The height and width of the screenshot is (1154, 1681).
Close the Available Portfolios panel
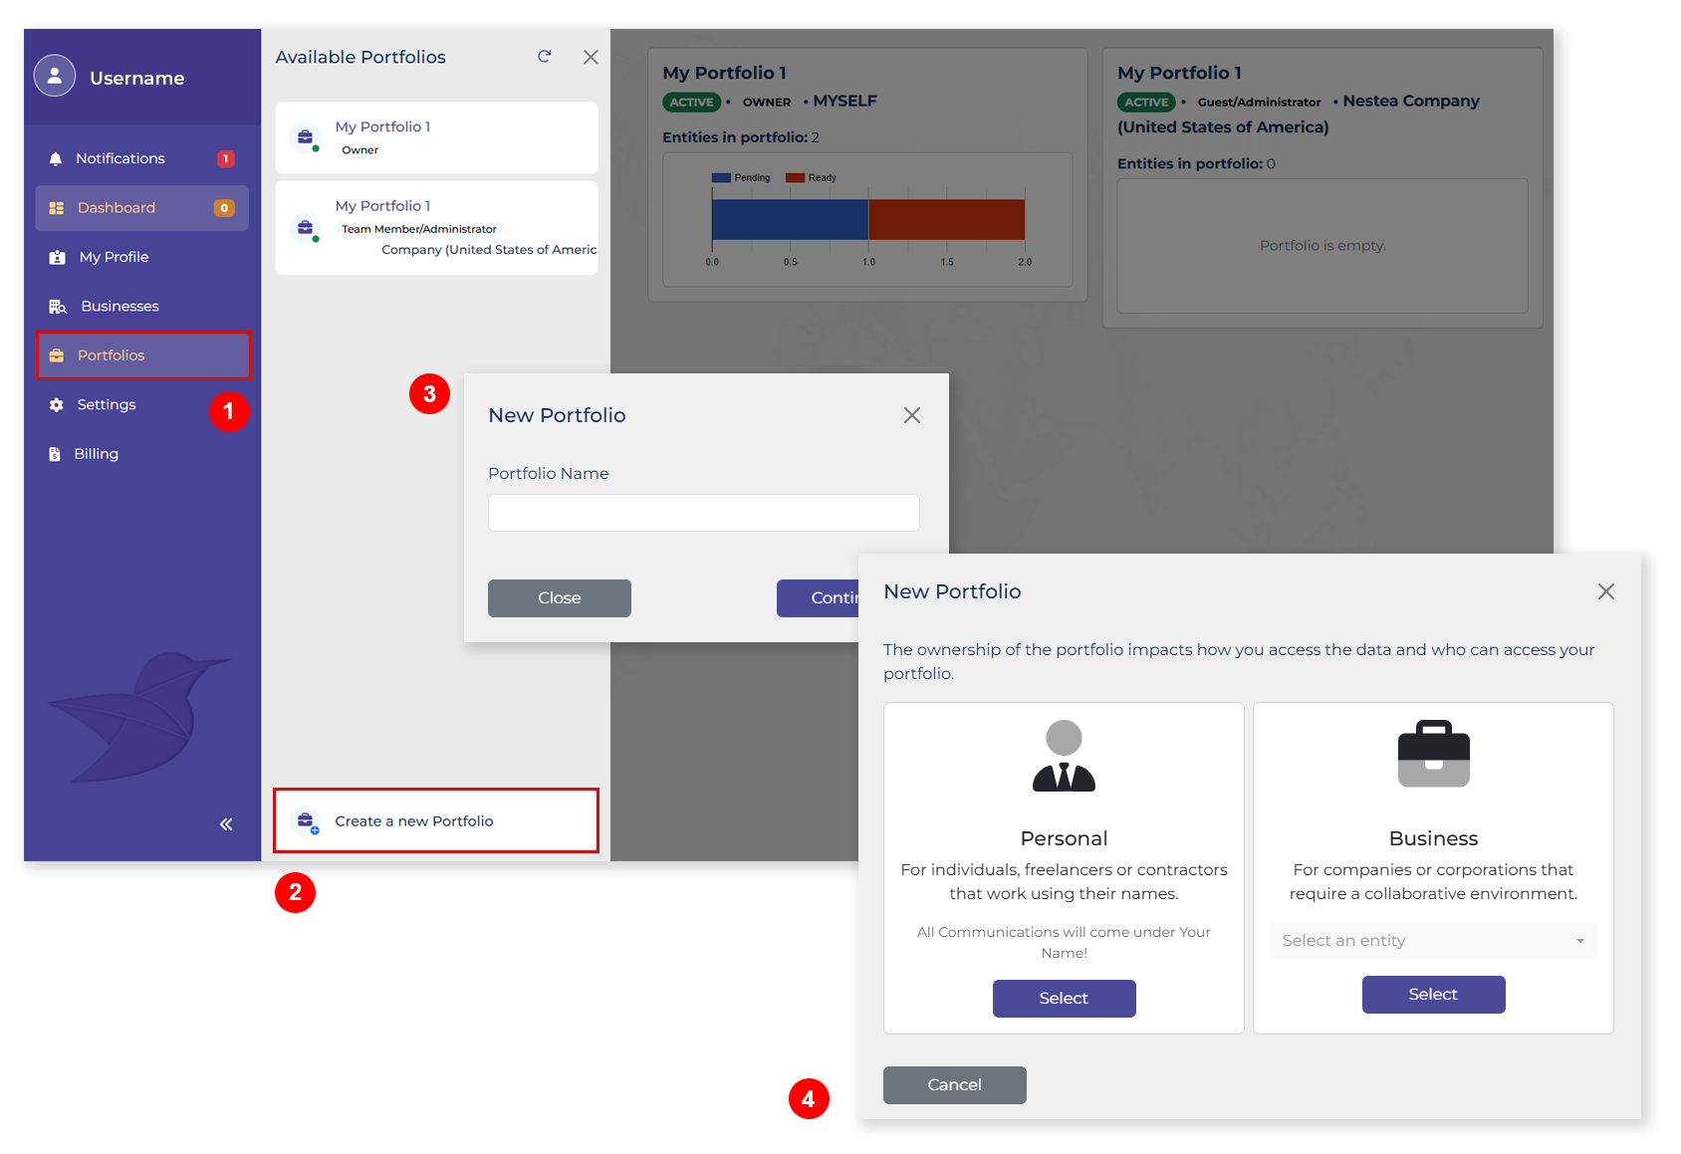pos(591,57)
